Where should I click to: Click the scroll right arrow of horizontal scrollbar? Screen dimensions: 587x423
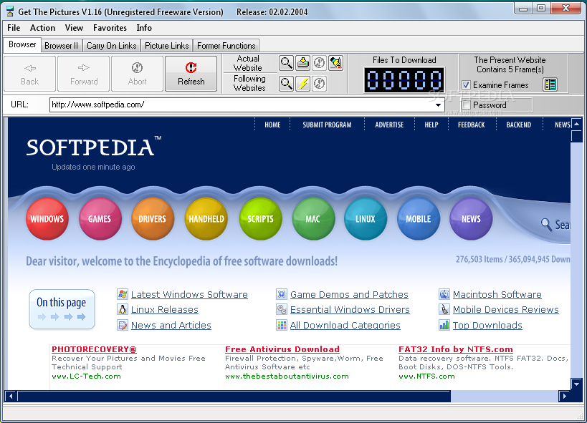click(x=564, y=396)
